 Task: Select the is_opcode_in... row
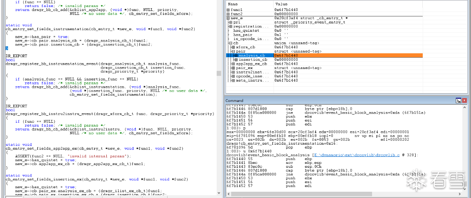(x=324, y=39)
